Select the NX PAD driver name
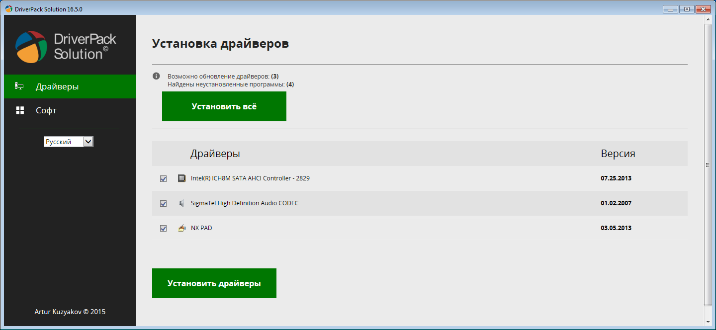 tap(201, 228)
